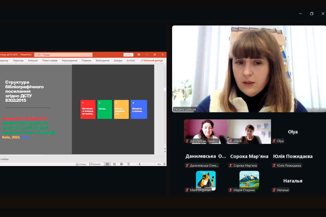The width and height of the screenshot is (326, 217).
Task: Select Марія Стадник mountain avatar tile
Action: pyautogui.click(x=249, y=181)
